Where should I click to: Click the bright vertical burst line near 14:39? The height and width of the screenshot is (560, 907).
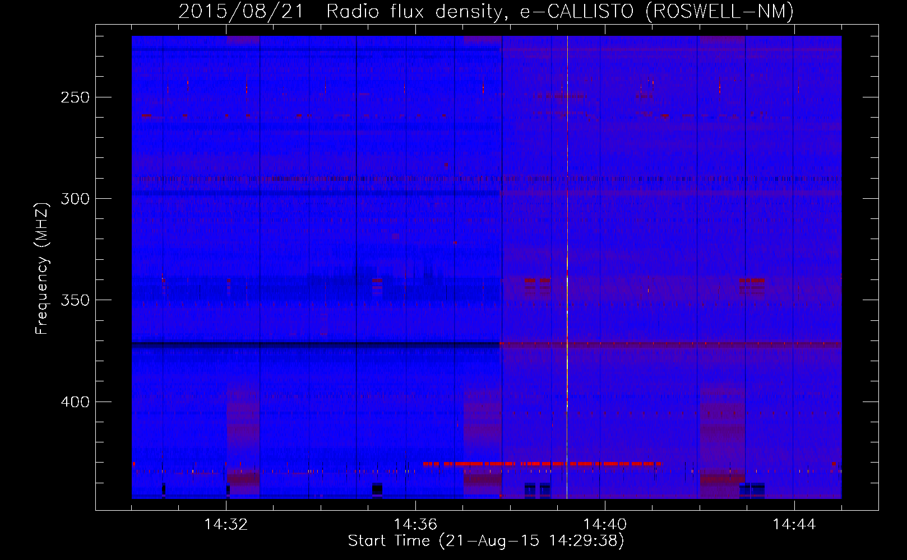coord(567,267)
